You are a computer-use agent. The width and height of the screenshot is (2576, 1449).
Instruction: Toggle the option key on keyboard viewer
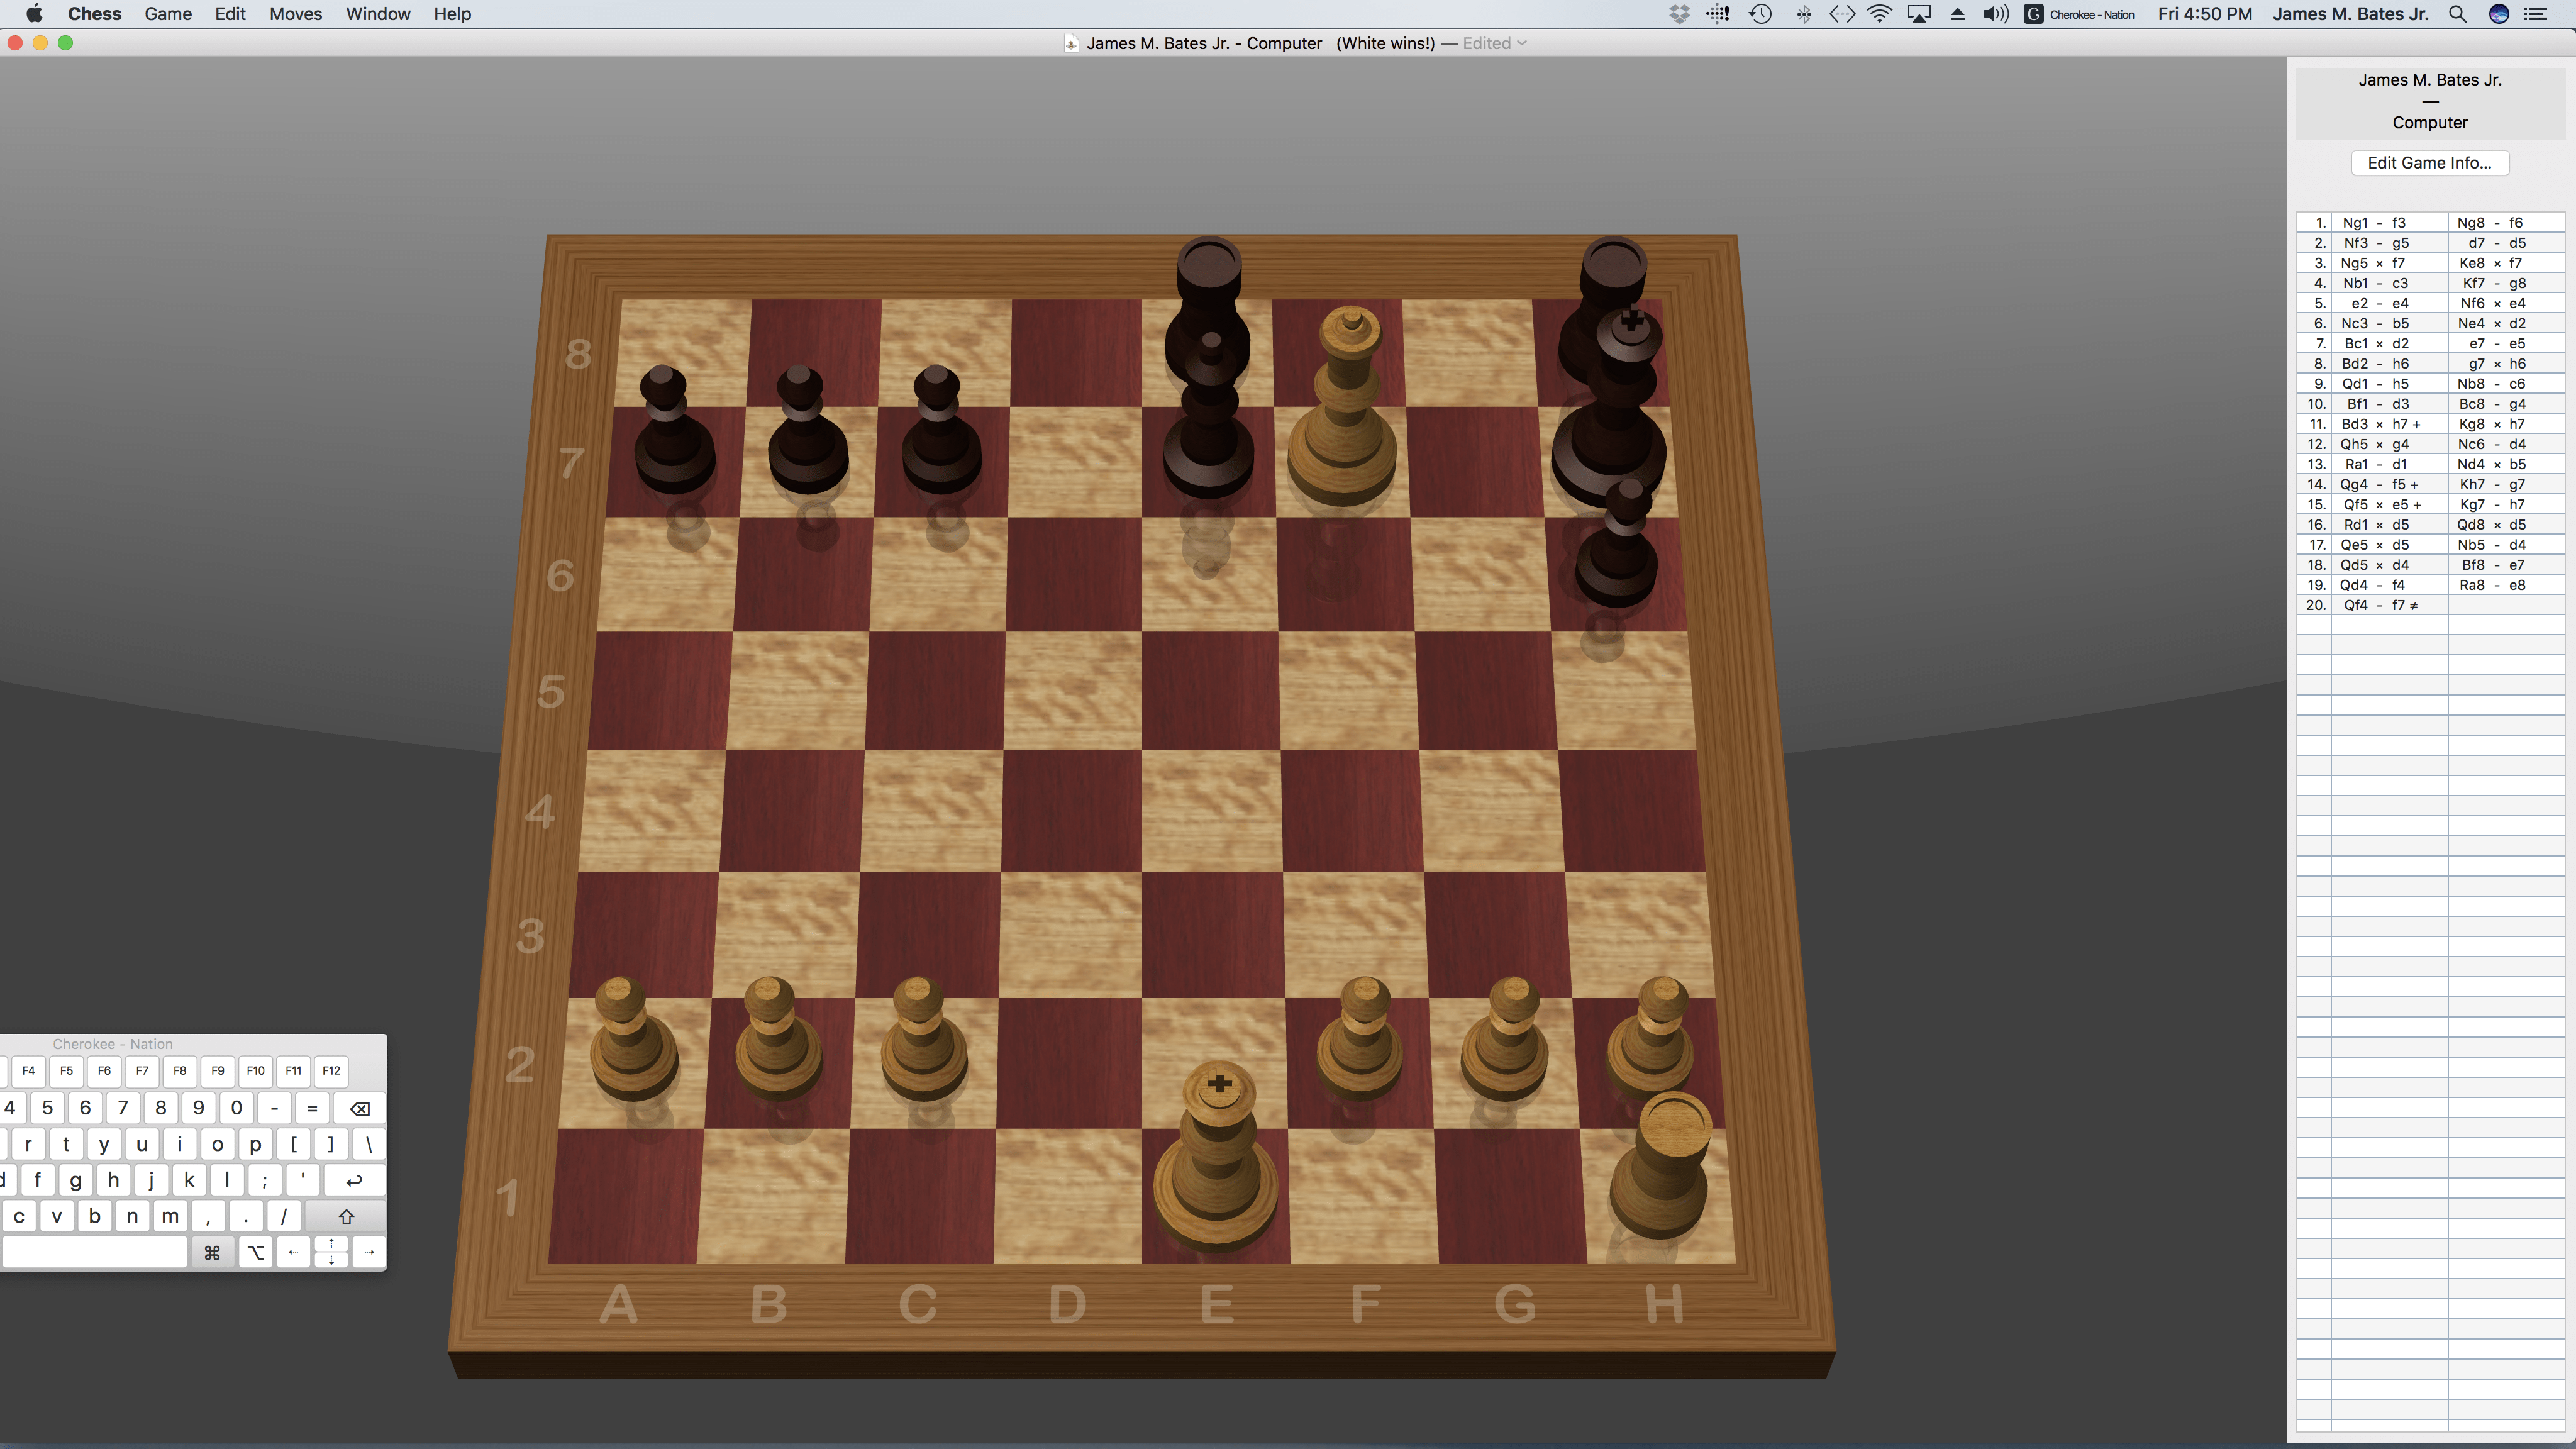256,1252
